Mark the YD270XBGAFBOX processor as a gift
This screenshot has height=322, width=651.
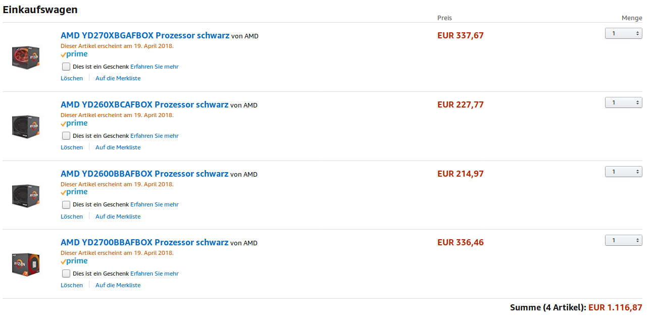[66, 67]
